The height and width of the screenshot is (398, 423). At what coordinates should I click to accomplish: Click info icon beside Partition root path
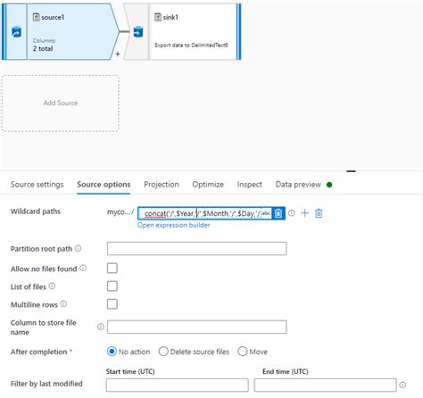coord(78,248)
